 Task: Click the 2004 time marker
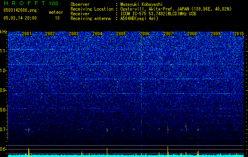[97, 34]
